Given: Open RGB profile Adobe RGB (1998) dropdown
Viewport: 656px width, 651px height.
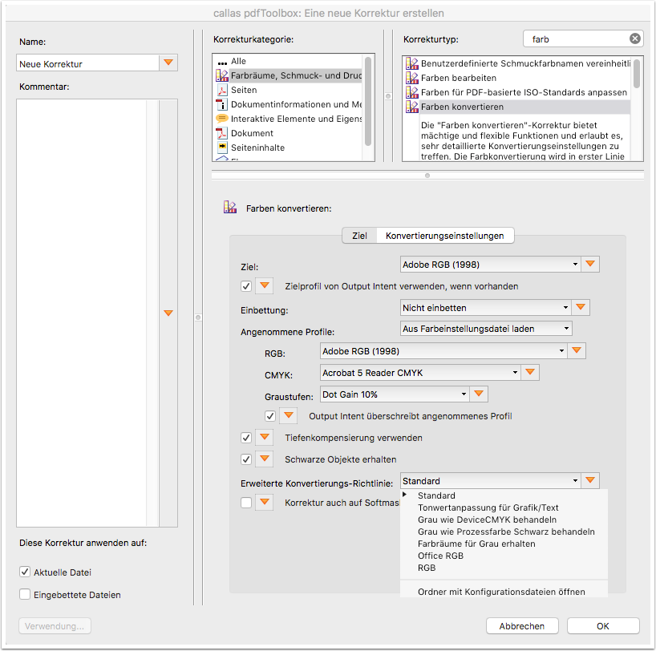Looking at the screenshot, I should pyautogui.click(x=443, y=351).
